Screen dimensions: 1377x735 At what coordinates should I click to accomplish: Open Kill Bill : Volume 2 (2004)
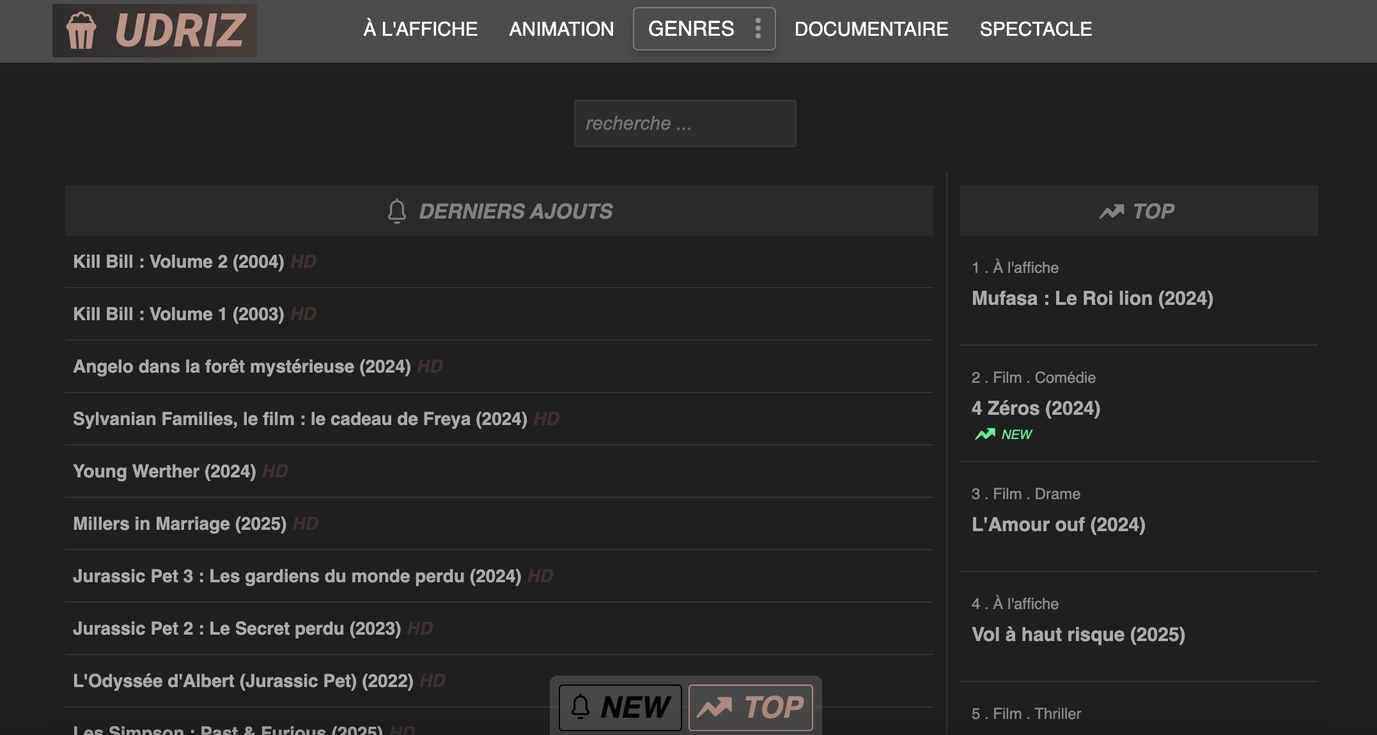tap(178, 261)
